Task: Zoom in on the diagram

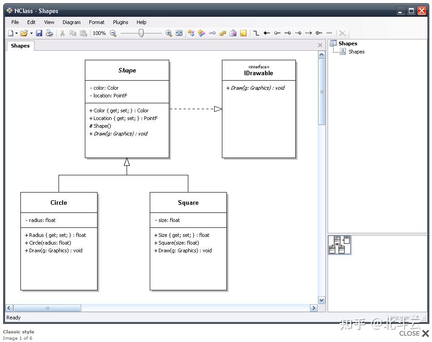Action: (168, 33)
